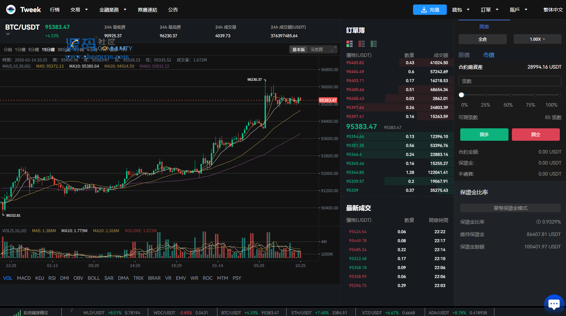Set the position slider to 50%
This screenshot has width=566, height=316.
pyautogui.click(x=511, y=95)
